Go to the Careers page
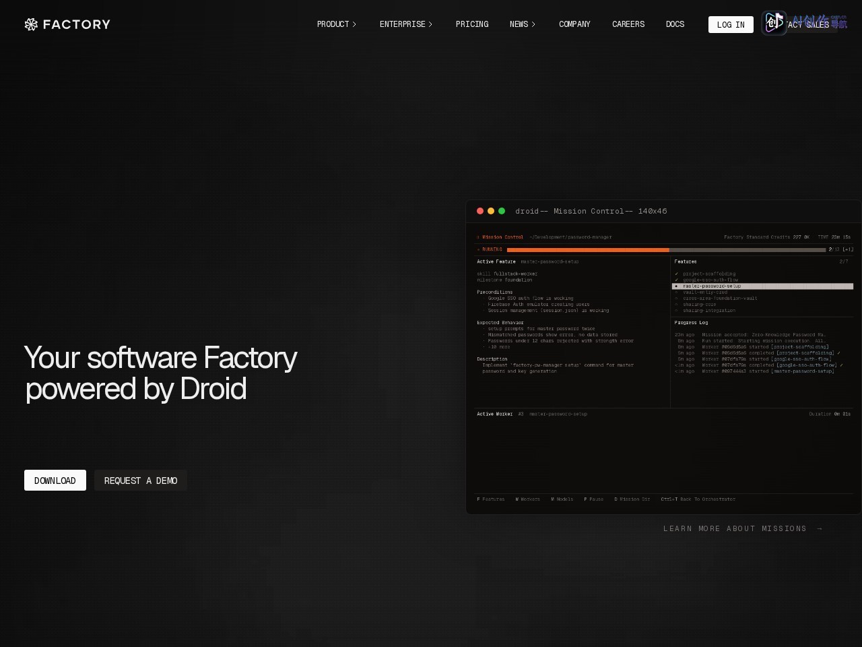Image resolution: width=862 pixels, height=647 pixels. pyautogui.click(x=628, y=24)
